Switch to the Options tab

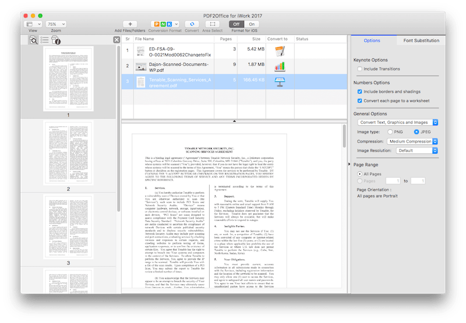372,40
